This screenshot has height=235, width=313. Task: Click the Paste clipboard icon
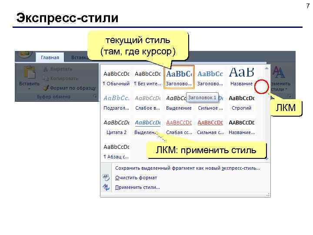pyautogui.click(x=29, y=72)
